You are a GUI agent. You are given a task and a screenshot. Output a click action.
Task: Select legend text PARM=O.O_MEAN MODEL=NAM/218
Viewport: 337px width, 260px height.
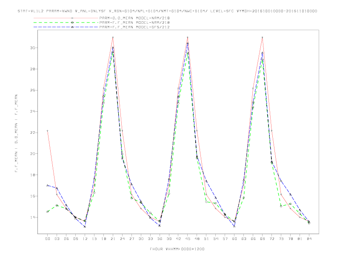point(134,18)
